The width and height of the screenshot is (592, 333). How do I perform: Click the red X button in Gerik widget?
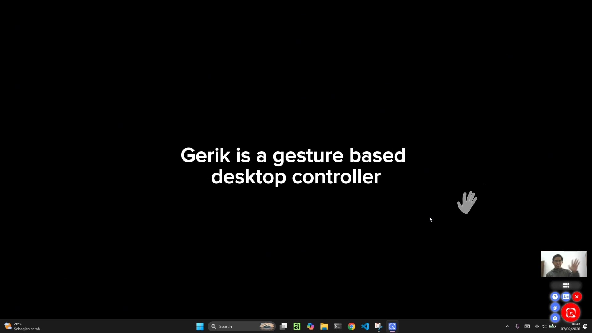577,297
